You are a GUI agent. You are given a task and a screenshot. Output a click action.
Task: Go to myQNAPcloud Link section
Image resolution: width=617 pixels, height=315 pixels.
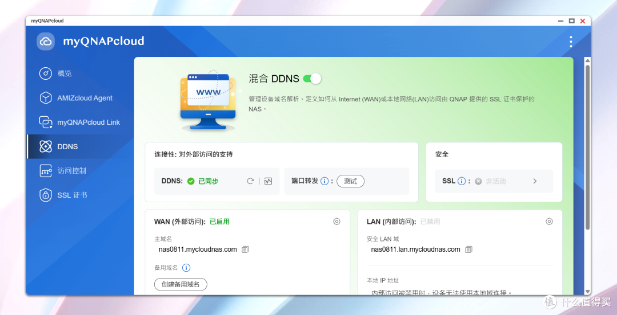click(81, 122)
